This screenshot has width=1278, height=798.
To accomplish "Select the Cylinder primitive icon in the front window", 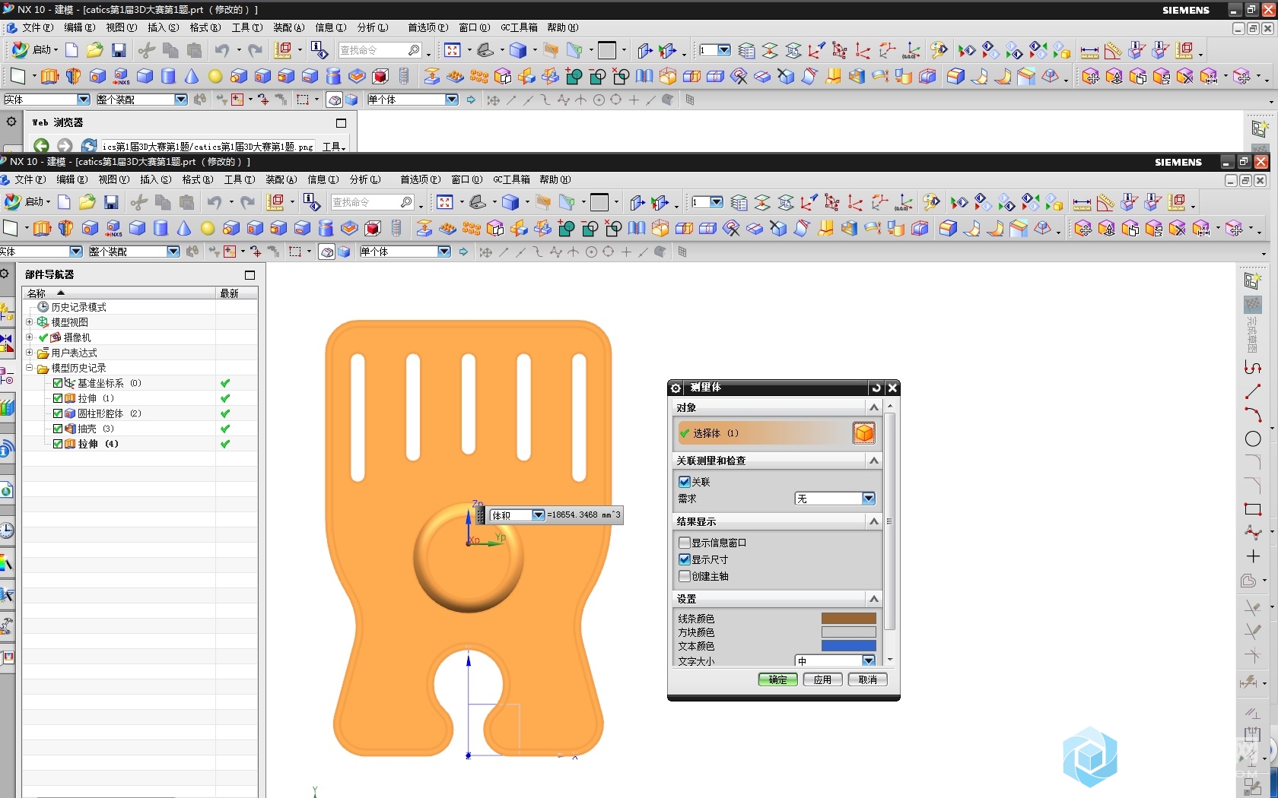I will (x=161, y=228).
